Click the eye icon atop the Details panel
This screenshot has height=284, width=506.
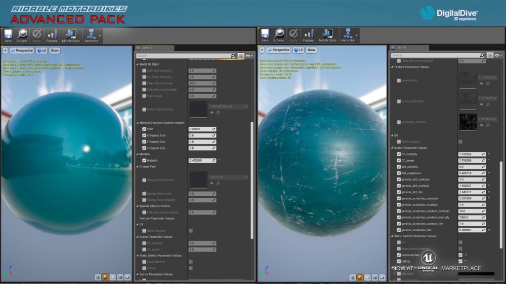248,56
